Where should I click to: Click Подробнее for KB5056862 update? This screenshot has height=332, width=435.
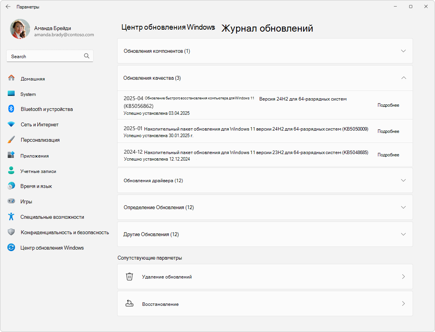click(388, 105)
